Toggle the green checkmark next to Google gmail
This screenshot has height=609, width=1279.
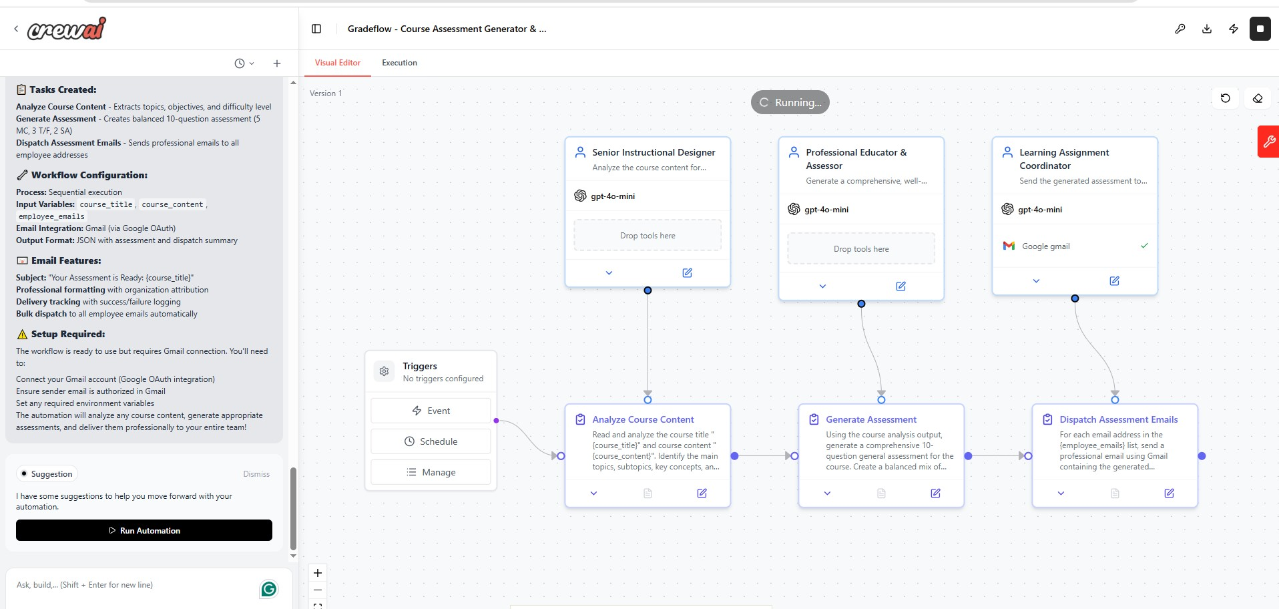(x=1144, y=246)
